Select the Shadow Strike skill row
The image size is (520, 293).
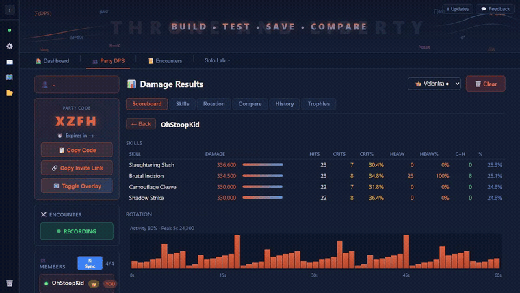pyautogui.click(x=315, y=198)
